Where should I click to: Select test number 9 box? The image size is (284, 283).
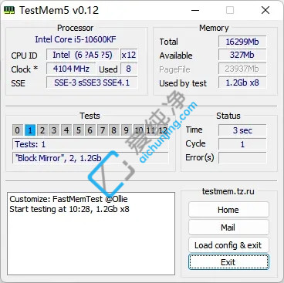pos(126,130)
